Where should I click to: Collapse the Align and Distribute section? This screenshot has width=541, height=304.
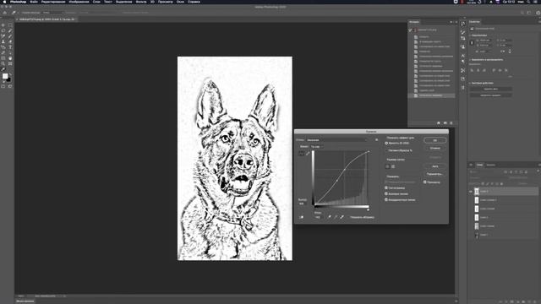point(470,60)
